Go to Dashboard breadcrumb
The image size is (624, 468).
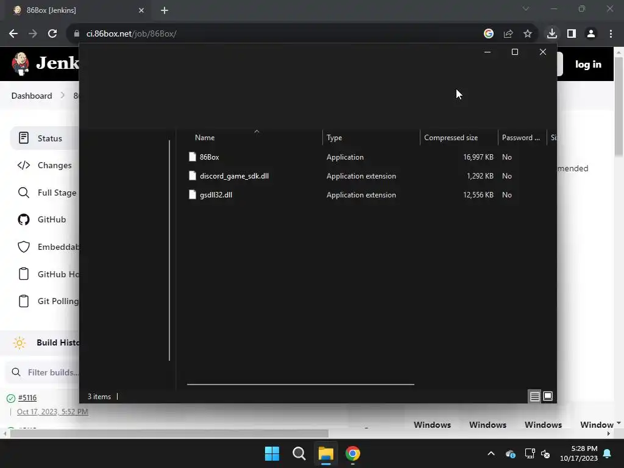[32, 96]
